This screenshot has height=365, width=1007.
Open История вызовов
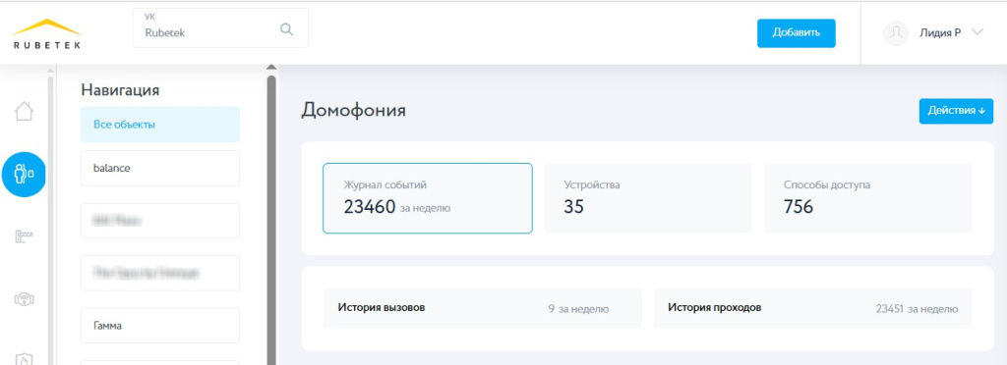[x=482, y=308]
